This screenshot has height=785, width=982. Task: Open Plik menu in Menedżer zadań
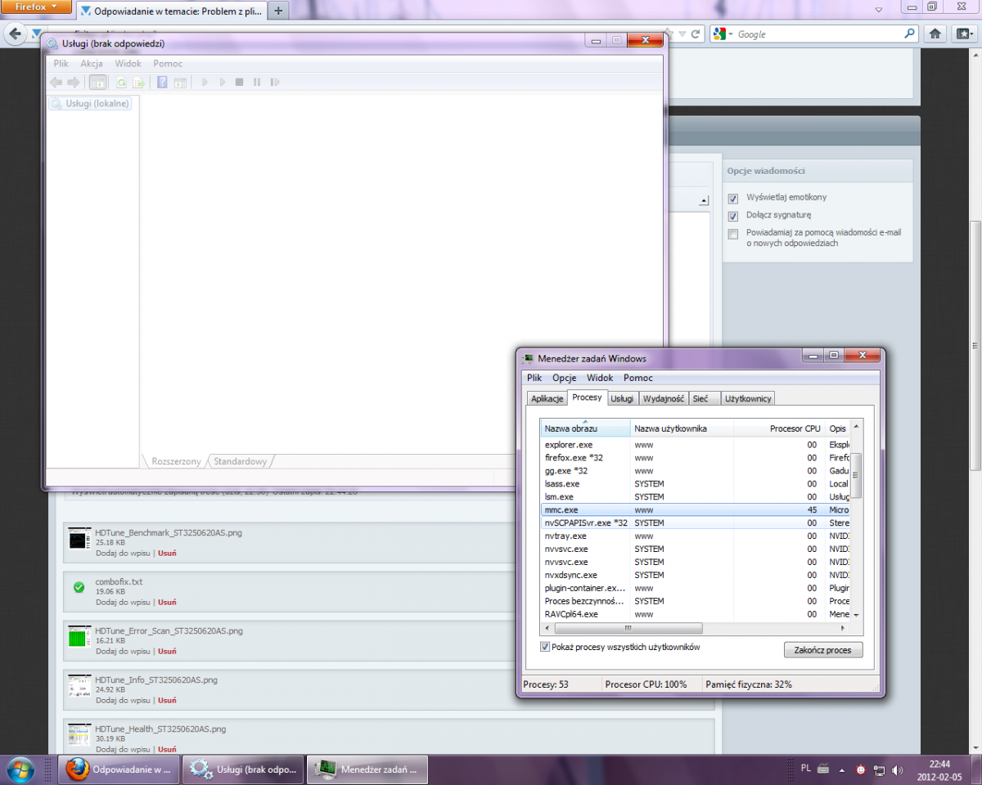click(x=534, y=378)
